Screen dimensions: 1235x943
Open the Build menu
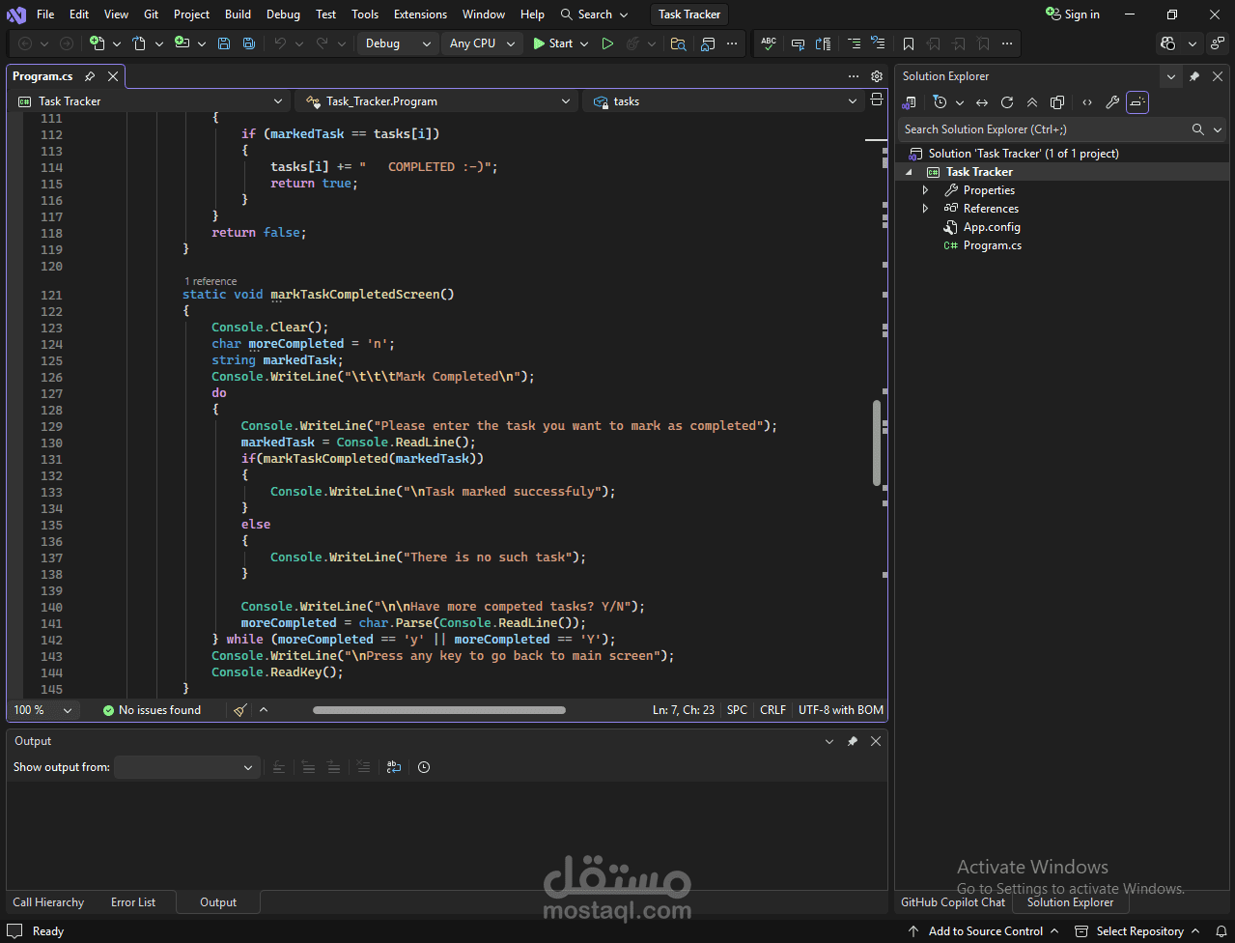[x=238, y=14]
